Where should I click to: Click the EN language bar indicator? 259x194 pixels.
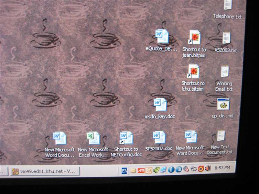[x=124, y=171]
